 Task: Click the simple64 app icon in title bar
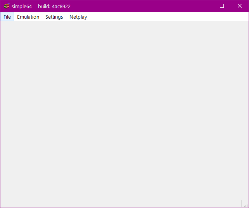coord(7,6)
